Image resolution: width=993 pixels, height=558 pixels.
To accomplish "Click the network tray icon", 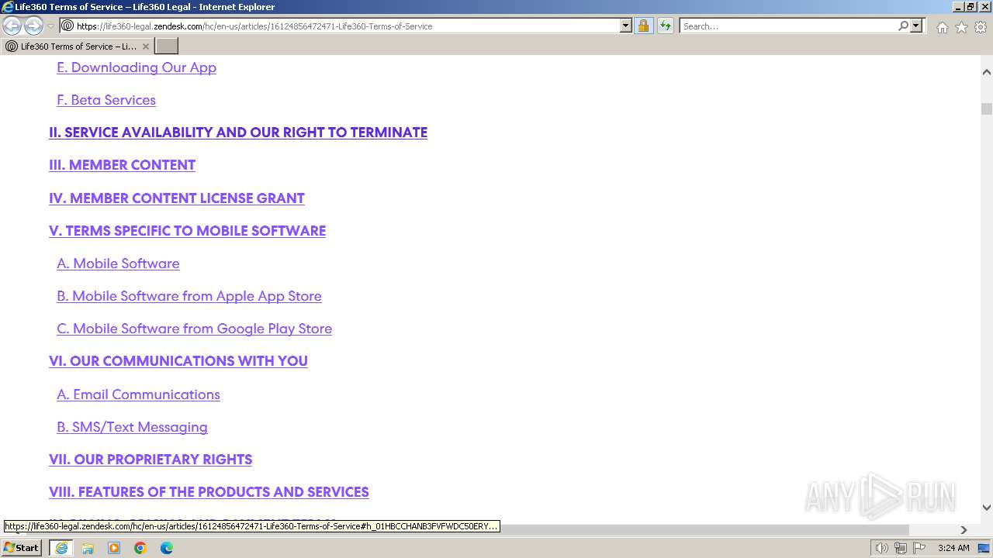I will (900, 548).
